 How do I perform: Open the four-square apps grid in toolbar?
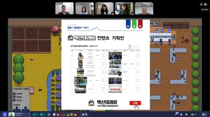(x=86, y=115)
